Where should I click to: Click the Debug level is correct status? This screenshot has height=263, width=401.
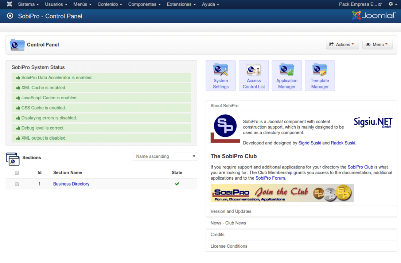pos(101,128)
